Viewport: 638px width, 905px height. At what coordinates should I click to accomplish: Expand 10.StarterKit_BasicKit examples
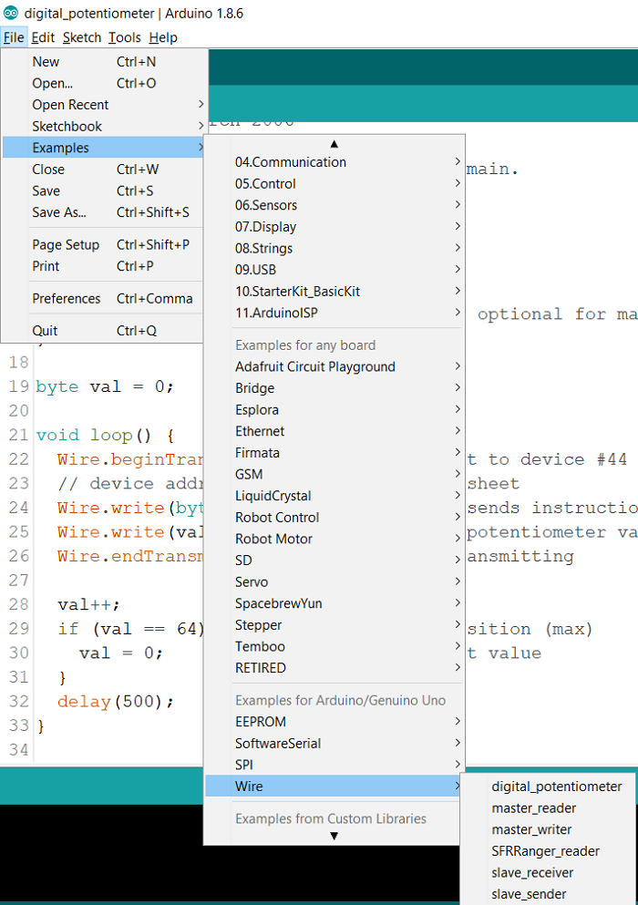(334, 292)
